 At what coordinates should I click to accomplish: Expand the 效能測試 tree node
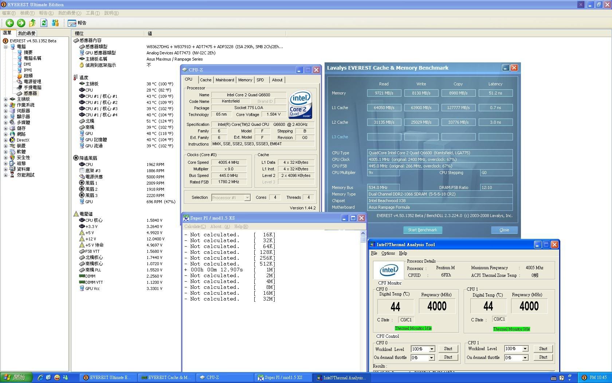pyautogui.click(x=5, y=175)
